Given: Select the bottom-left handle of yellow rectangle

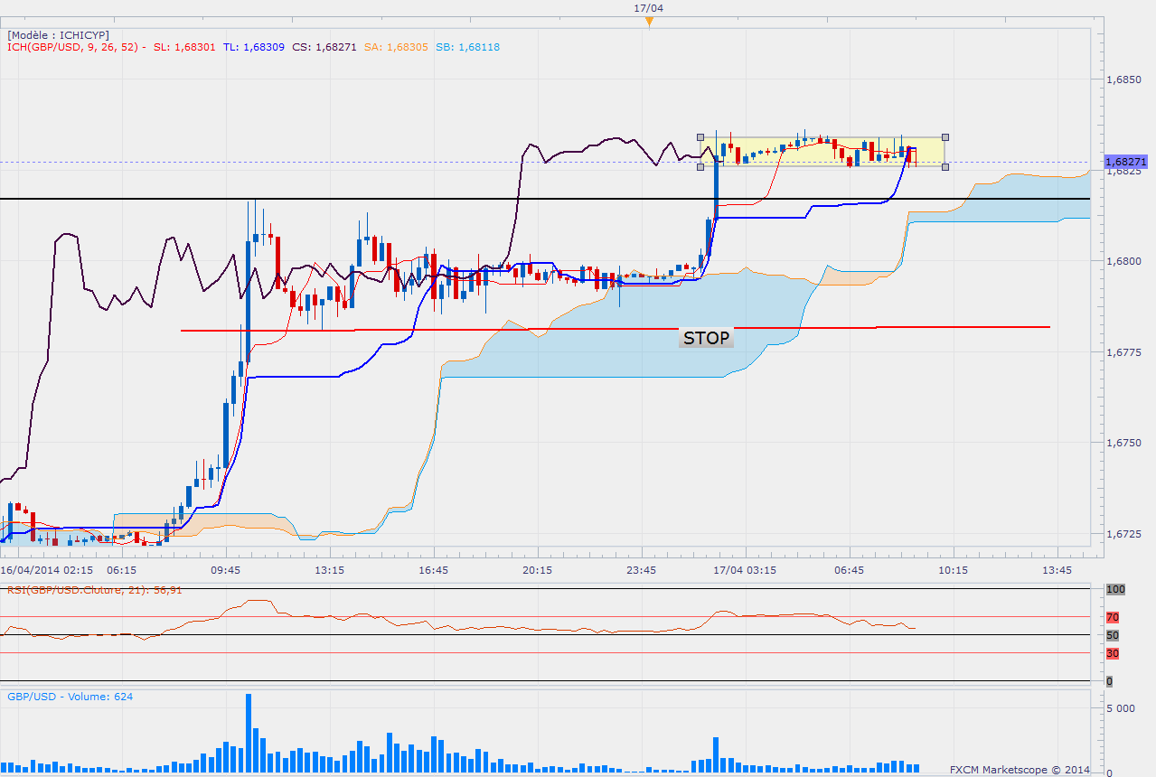Looking at the screenshot, I should (x=700, y=166).
